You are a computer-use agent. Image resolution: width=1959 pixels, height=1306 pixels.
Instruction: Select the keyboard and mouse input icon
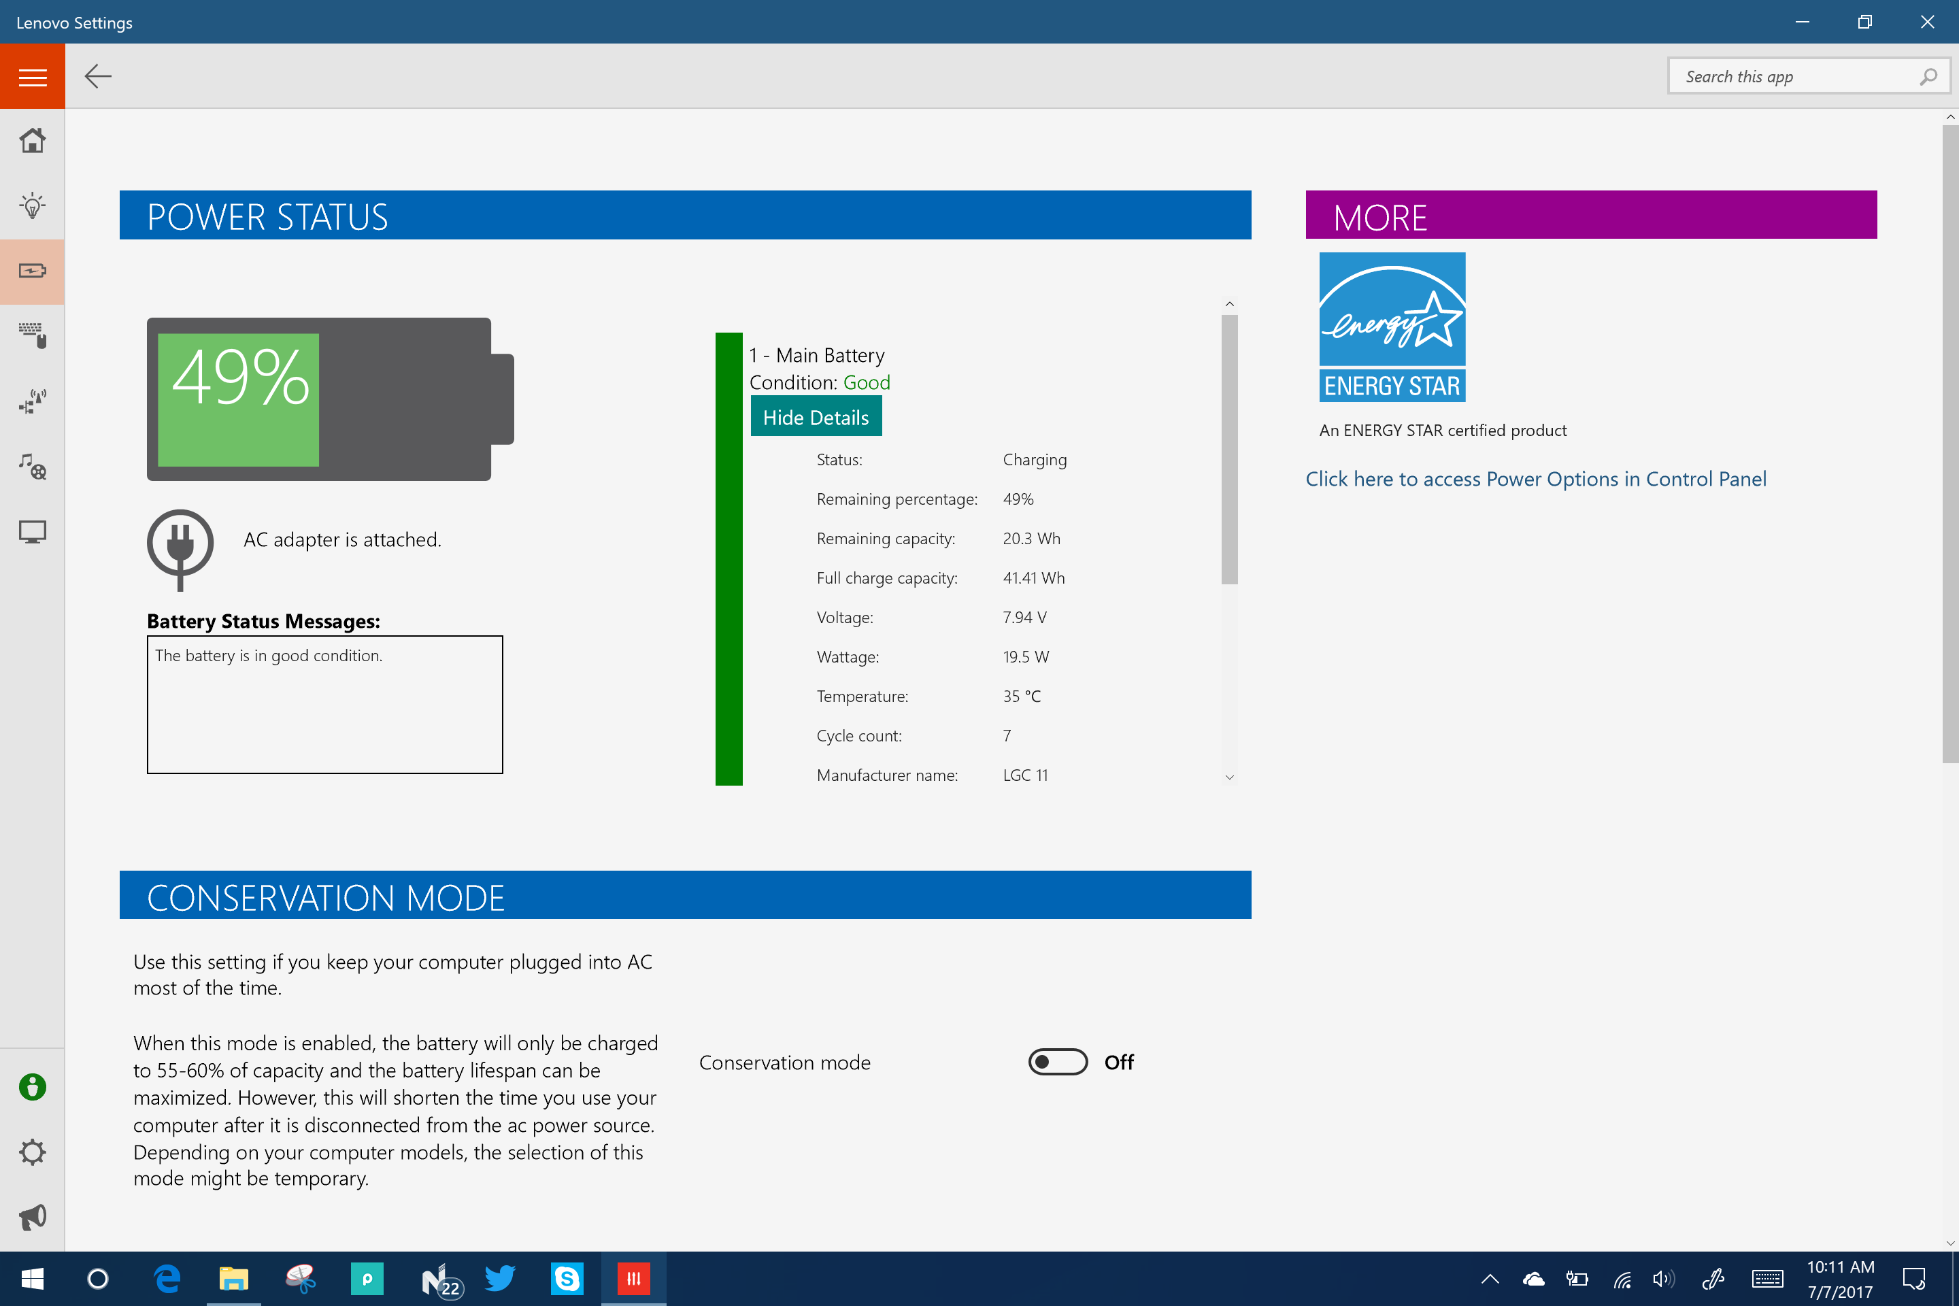[x=33, y=335]
